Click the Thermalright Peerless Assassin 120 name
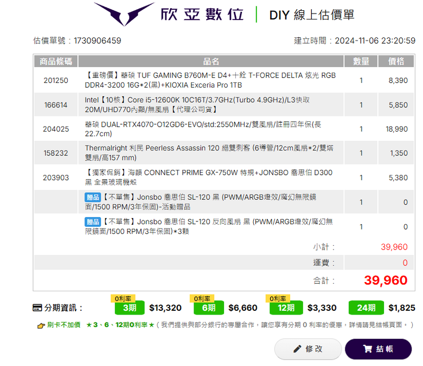This screenshot has height=366, width=423. pyautogui.click(x=209, y=153)
